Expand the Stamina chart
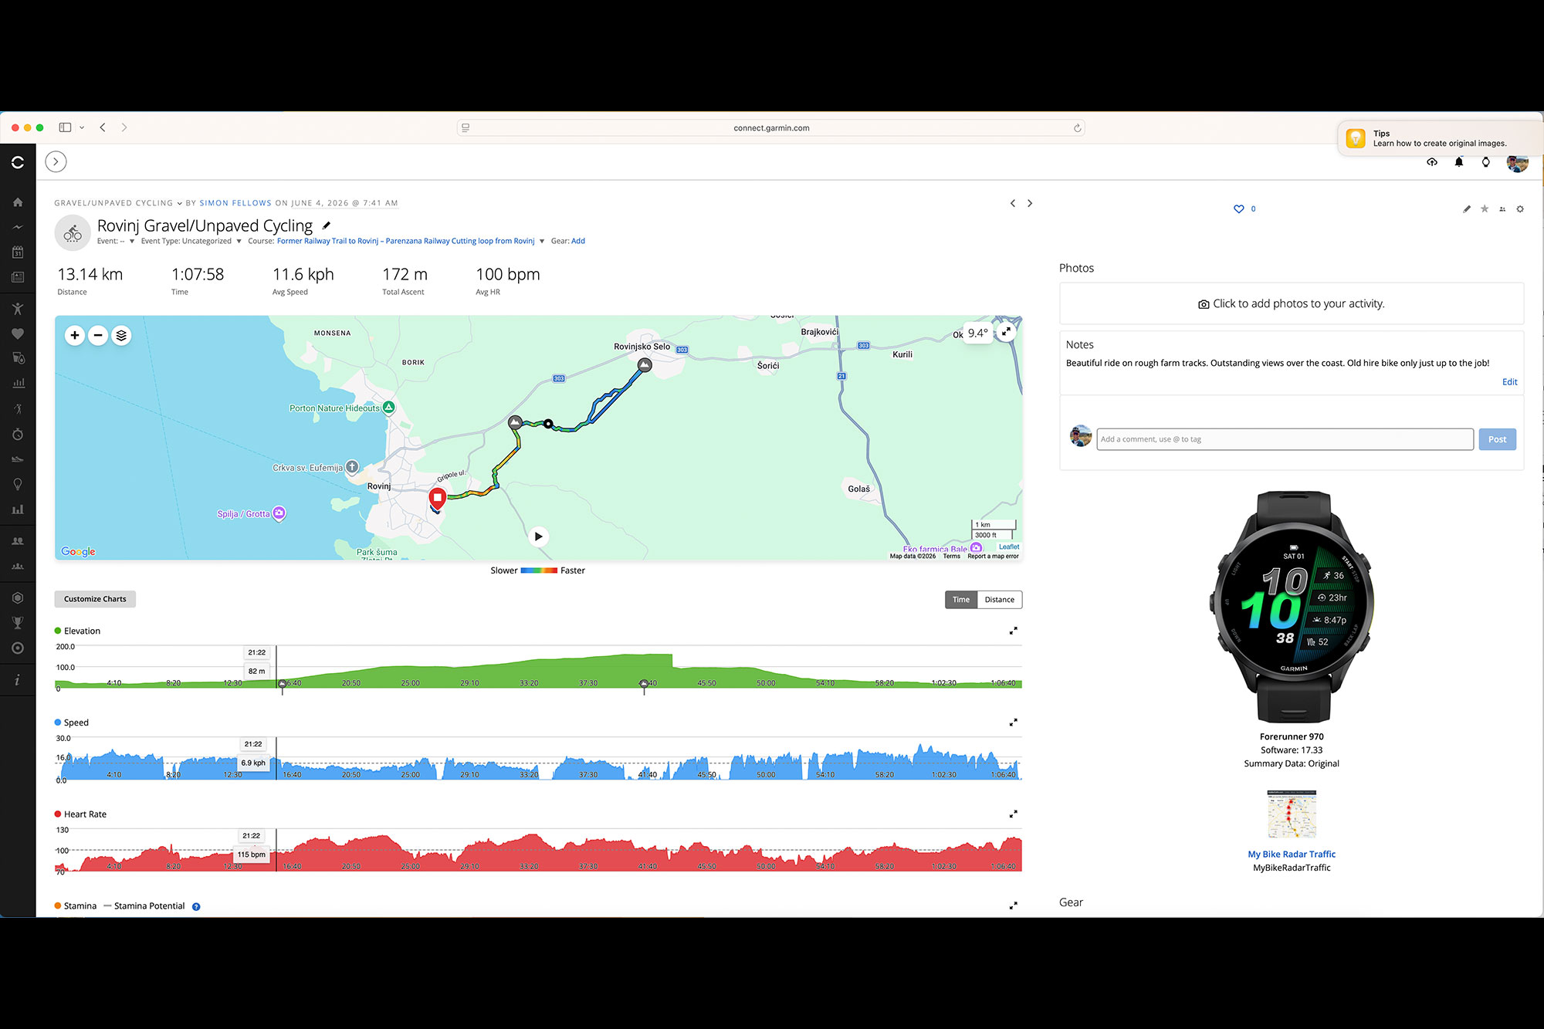This screenshot has height=1029, width=1544. click(x=1014, y=905)
